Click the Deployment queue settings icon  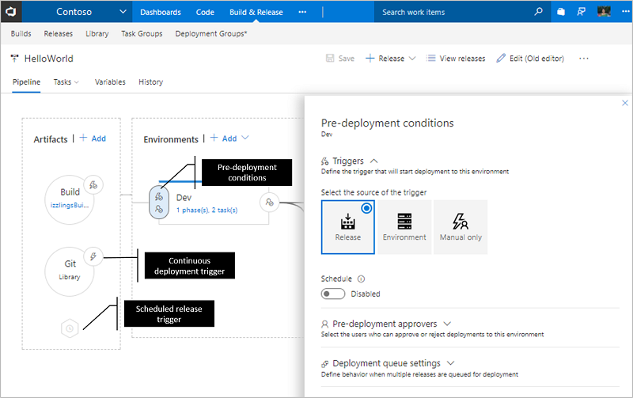click(324, 364)
